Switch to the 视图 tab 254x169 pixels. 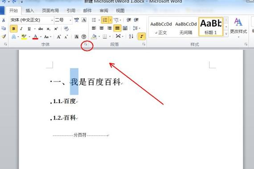pyautogui.click(x=120, y=11)
